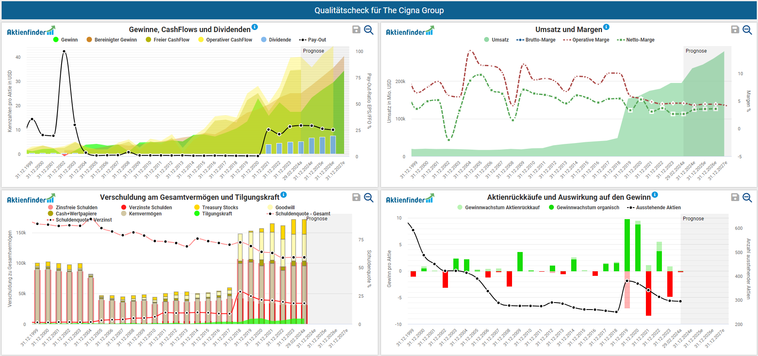Hide the Goodwill series

(281, 208)
